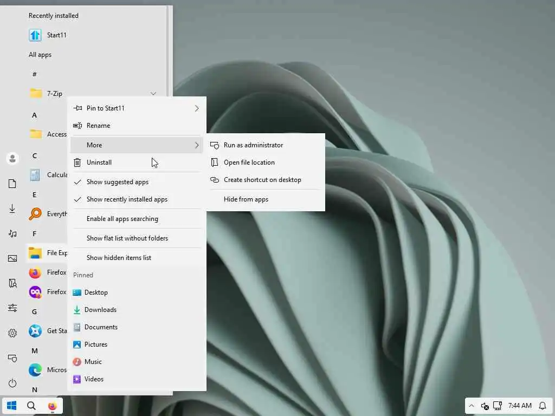Choose Run as administrator
Image resolution: width=555 pixels, height=416 pixels.
[x=266, y=145]
